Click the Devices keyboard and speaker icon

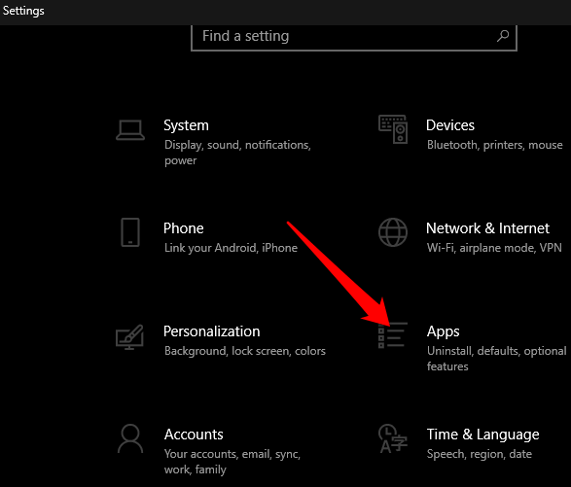point(393,129)
